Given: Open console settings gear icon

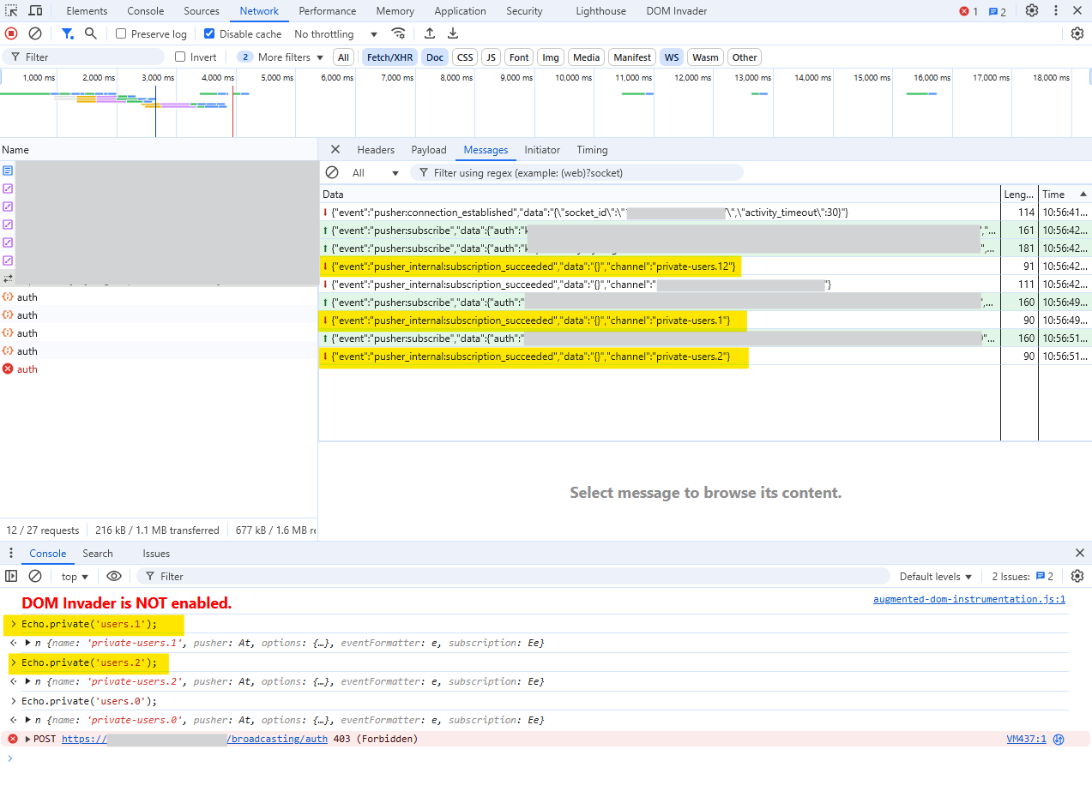Looking at the screenshot, I should click(1077, 576).
